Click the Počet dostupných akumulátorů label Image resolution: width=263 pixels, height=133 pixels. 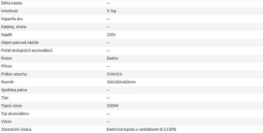(x=27, y=51)
